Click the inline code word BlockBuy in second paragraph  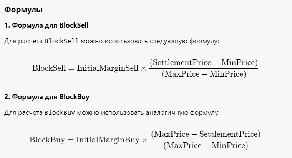[x=60, y=112]
